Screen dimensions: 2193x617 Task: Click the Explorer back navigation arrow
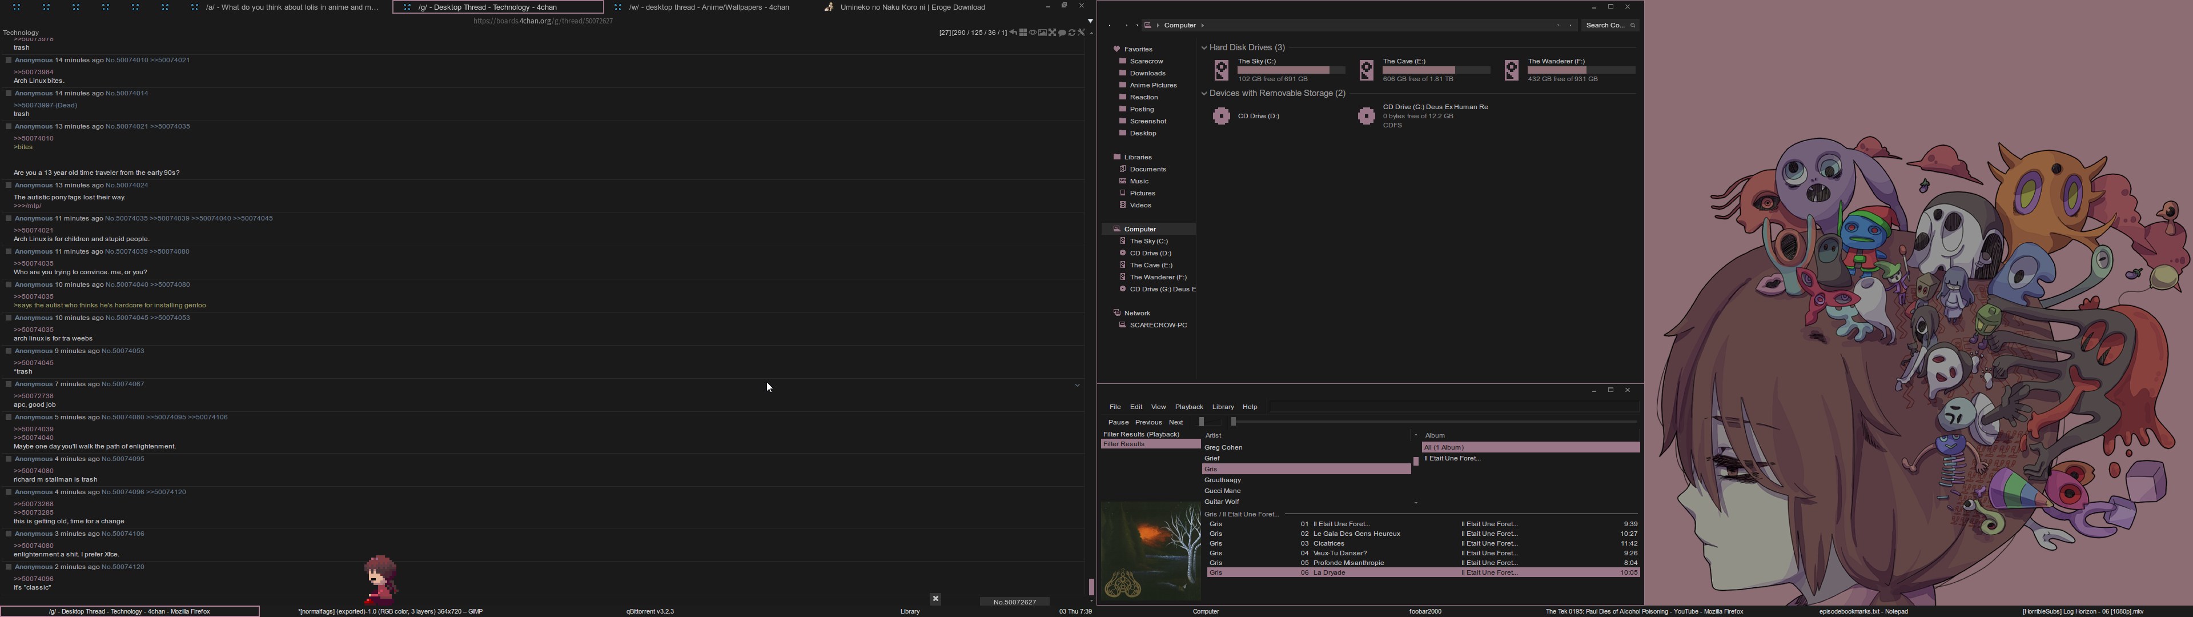pos(1110,26)
